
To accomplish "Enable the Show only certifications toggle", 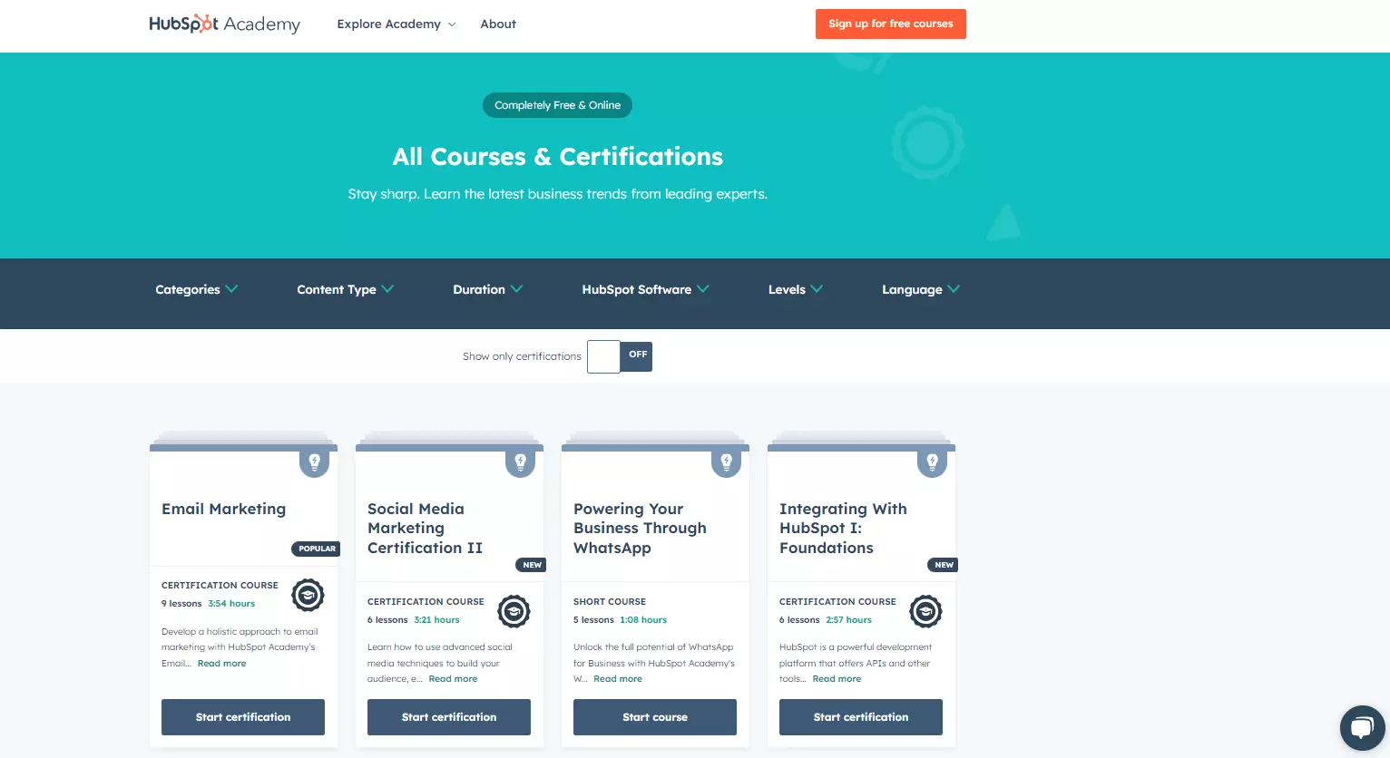I will point(620,356).
